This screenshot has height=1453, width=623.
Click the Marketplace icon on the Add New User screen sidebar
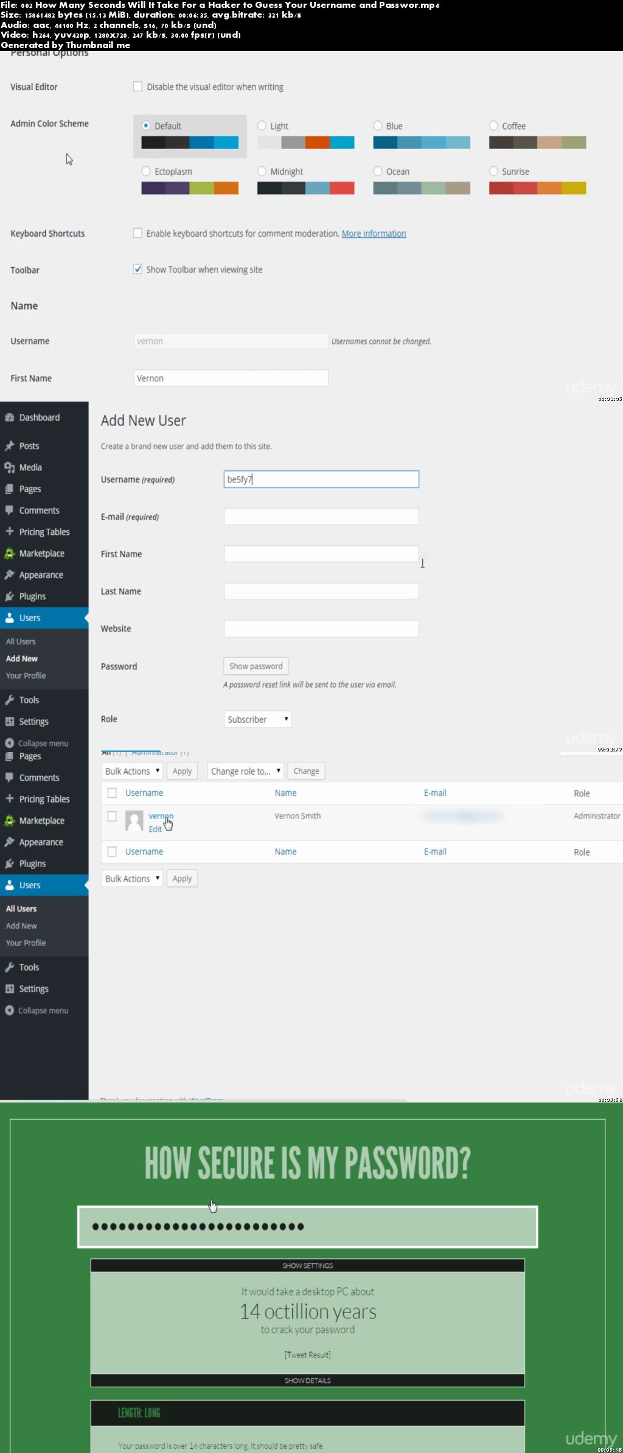pos(9,553)
